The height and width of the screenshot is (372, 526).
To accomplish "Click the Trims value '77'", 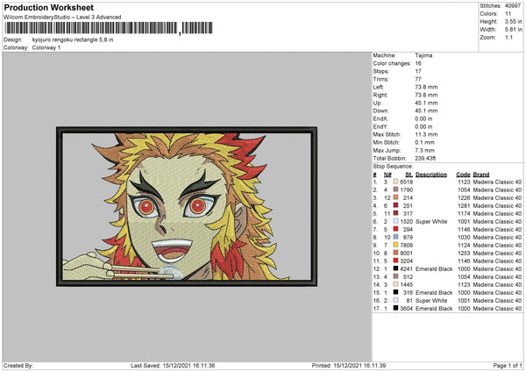I will point(418,79).
